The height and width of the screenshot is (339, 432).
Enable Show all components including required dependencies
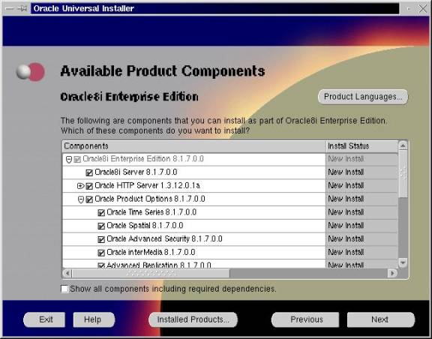pyautogui.click(x=64, y=289)
